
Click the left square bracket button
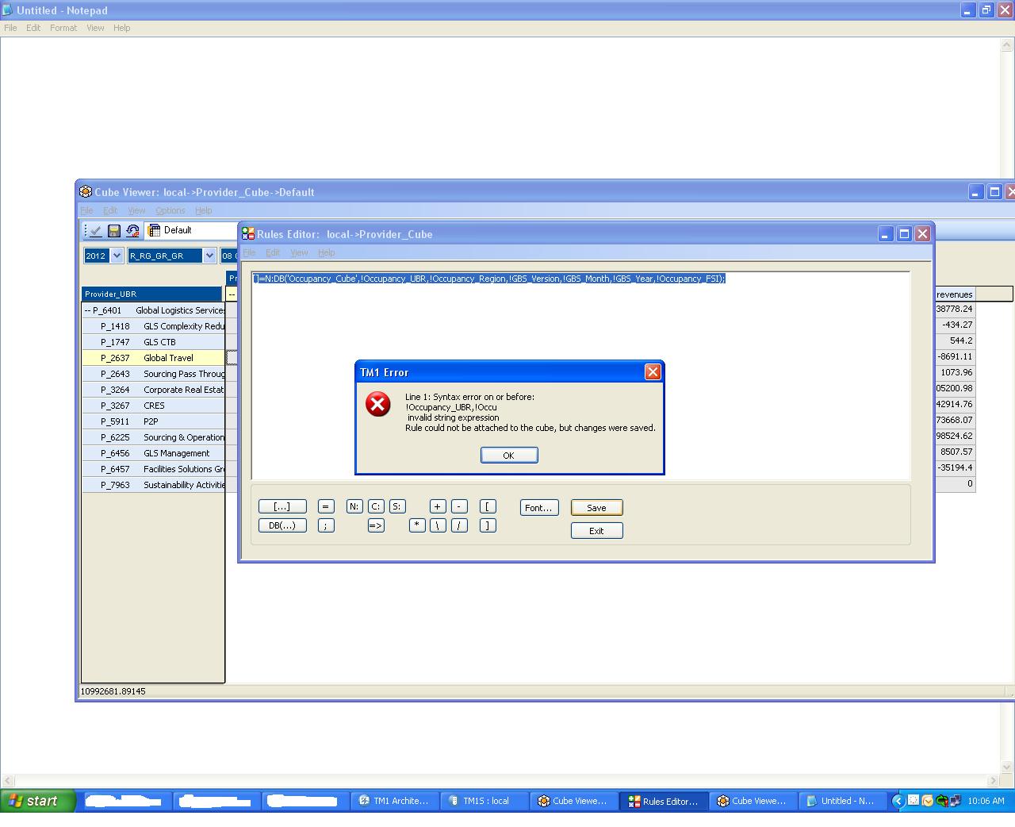coord(488,506)
